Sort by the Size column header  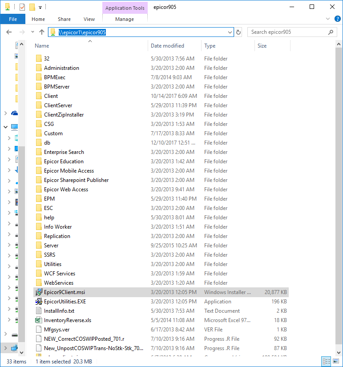[262, 46]
